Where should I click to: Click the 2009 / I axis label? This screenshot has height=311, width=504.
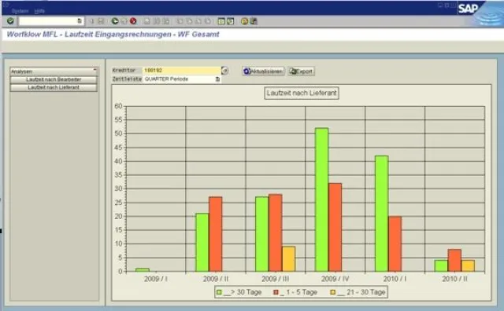[156, 279]
